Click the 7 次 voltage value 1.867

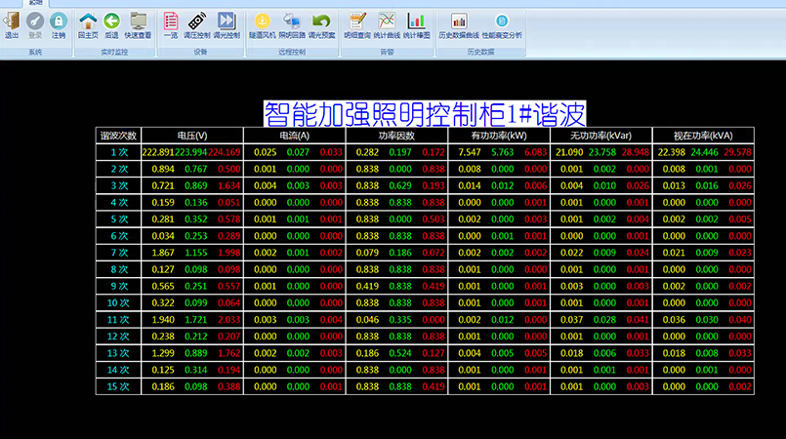[x=163, y=253]
